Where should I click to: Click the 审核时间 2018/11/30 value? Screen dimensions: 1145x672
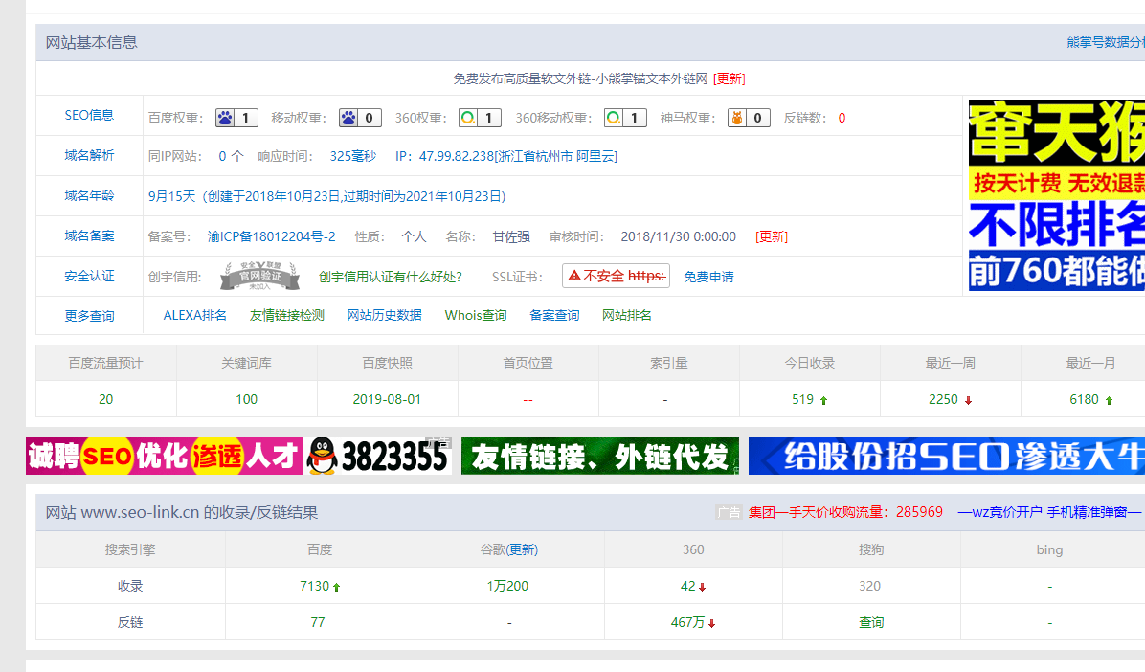[x=679, y=236]
